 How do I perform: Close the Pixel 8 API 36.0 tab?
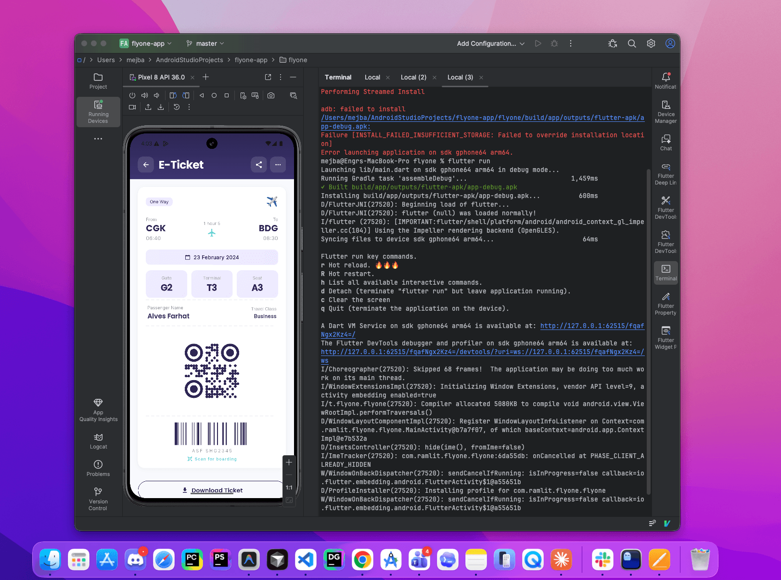coord(192,78)
